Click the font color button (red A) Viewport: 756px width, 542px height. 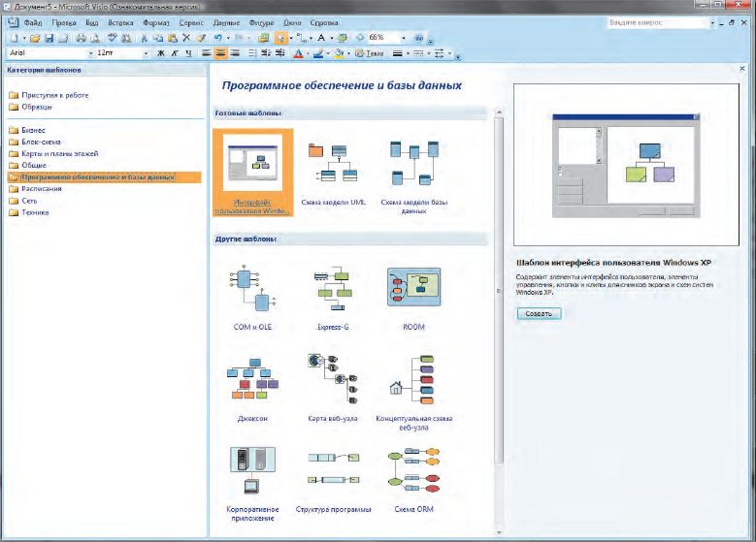click(298, 53)
